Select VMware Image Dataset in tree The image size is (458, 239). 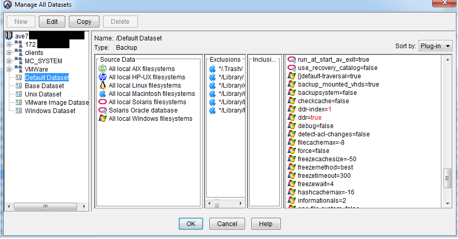coord(56,103)
